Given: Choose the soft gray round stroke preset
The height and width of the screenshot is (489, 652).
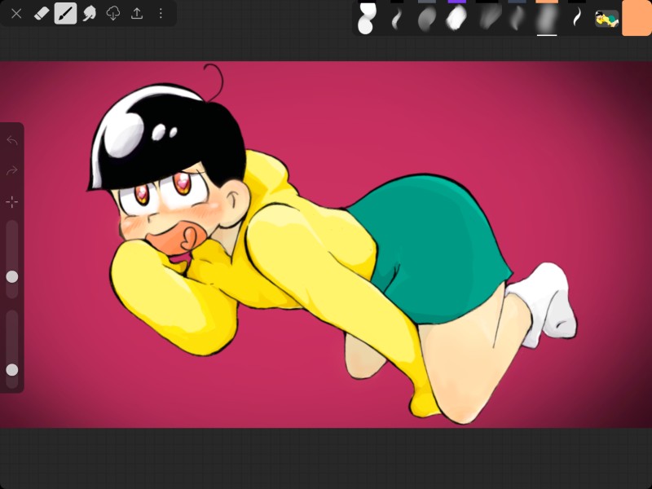Looking at the screenshot, I should [426, 18].
